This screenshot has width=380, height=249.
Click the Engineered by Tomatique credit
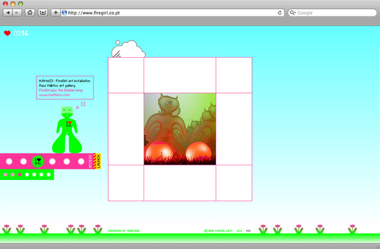124,231
